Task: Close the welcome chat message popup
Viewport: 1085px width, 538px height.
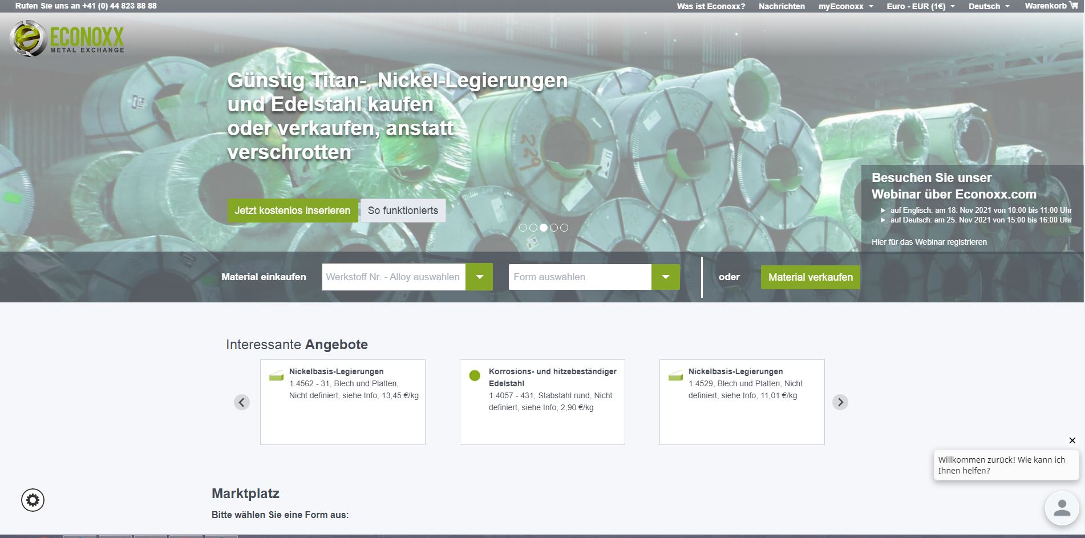Action: 1072,440
